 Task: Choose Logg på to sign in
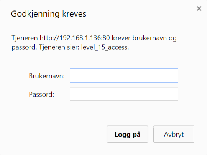127,134
